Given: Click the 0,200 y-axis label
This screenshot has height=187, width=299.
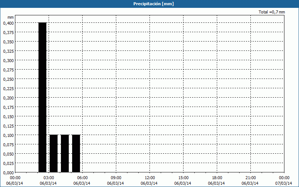Looking at the screenshot, I should (8, 98).
